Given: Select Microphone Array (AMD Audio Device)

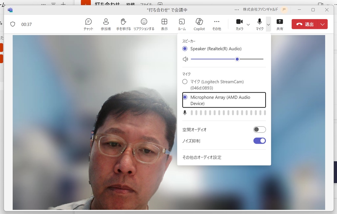Looking at the screenshot, I should 224,100.
